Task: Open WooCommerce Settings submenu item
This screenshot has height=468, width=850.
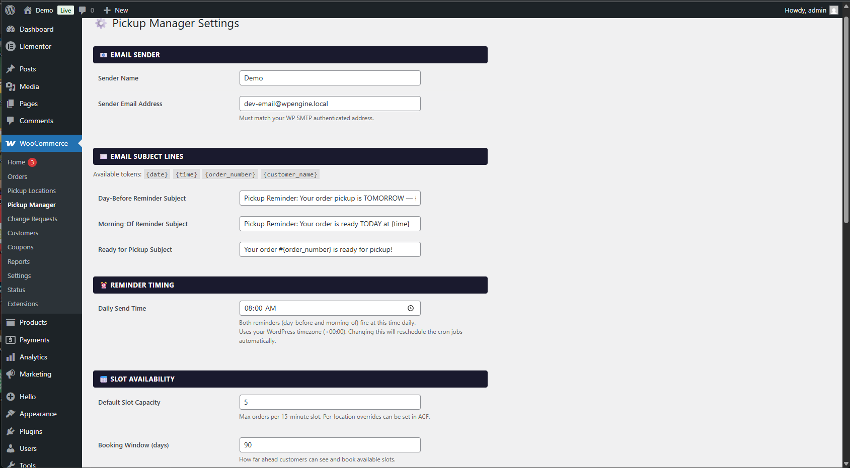Action: coord(19,275)
